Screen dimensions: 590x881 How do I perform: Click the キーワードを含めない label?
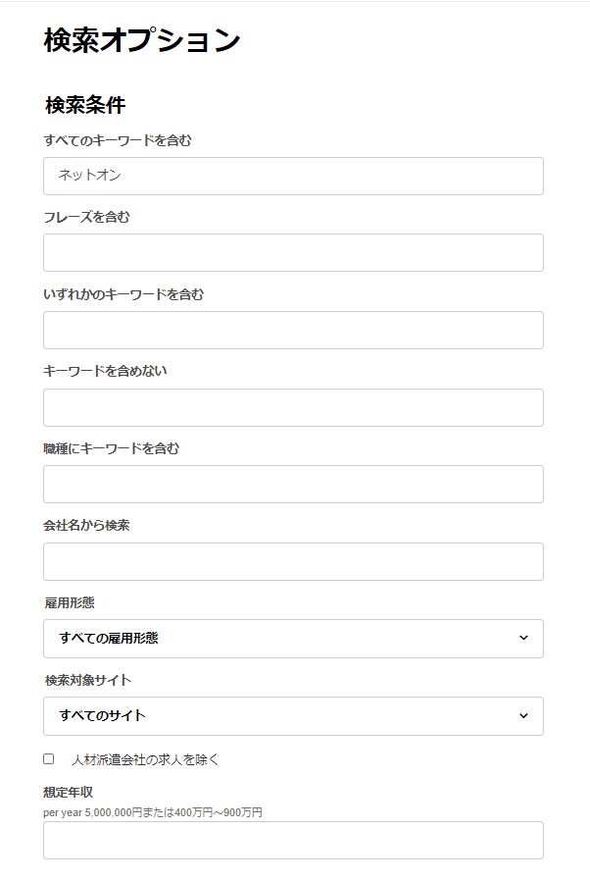point(105,371)
